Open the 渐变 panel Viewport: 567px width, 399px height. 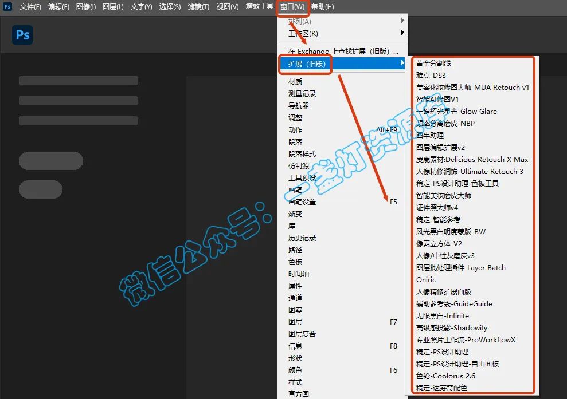point(342,214)
